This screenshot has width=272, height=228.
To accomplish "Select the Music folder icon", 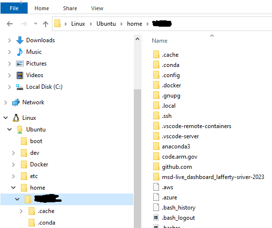I will click(x=20, y=52).
